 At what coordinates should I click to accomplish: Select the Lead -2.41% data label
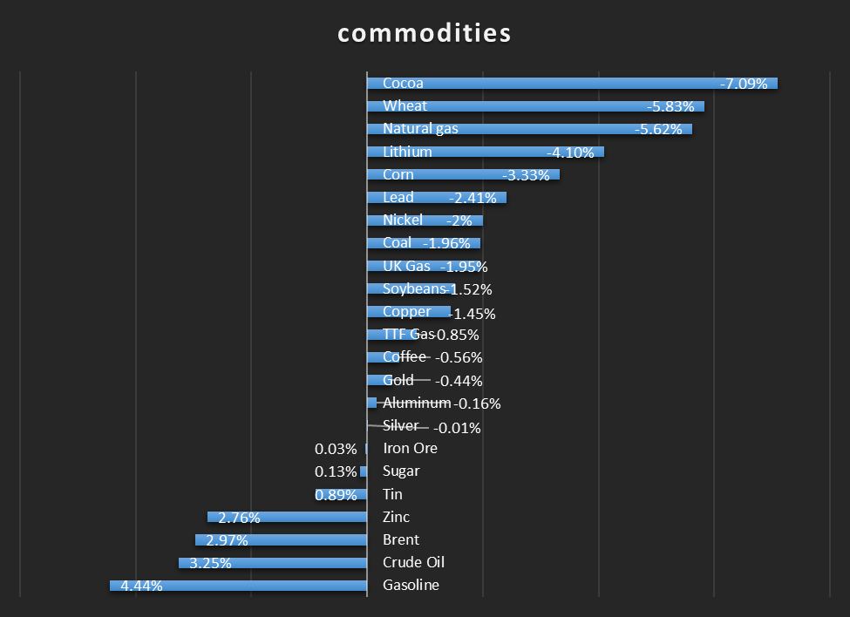pyautogui.click(x=472, y=198)
